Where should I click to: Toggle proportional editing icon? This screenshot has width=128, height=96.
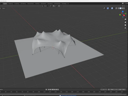click(59, 6)
